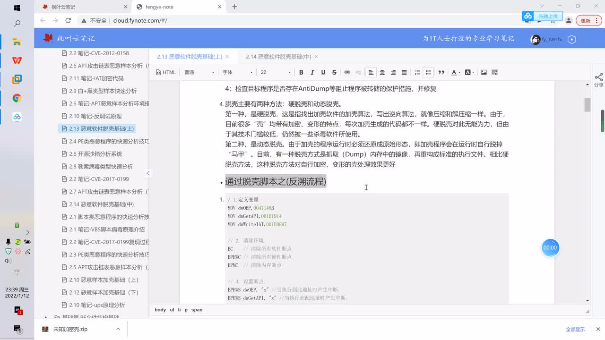Click the browser 更新 button
605x340 pixels.
pyautogui.click(x=589, y=21)
